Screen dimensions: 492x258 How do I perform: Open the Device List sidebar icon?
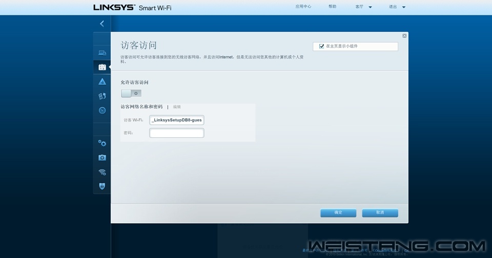(102, 53)
